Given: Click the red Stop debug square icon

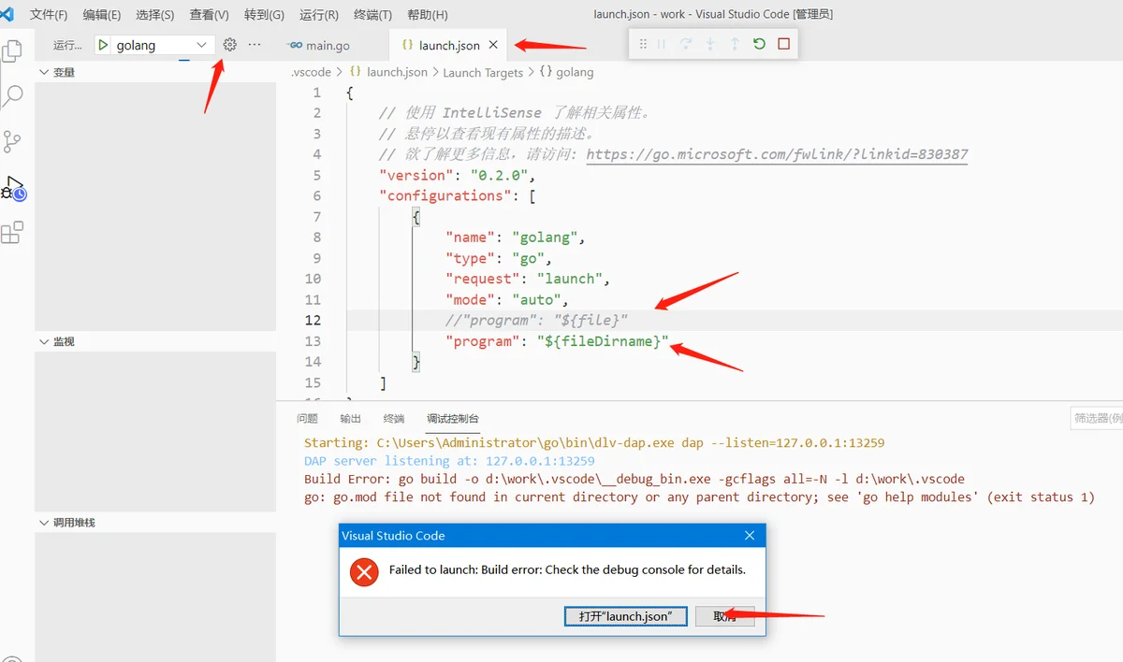Looking at the screenshot, I should click(784, 44).
